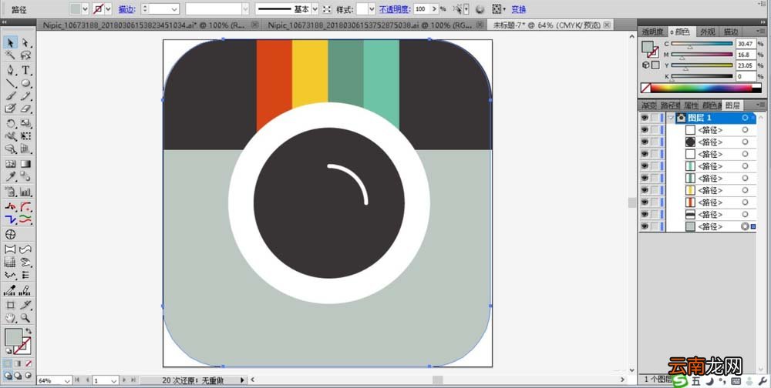Open the 透明度 panel tab

point(652,32)
